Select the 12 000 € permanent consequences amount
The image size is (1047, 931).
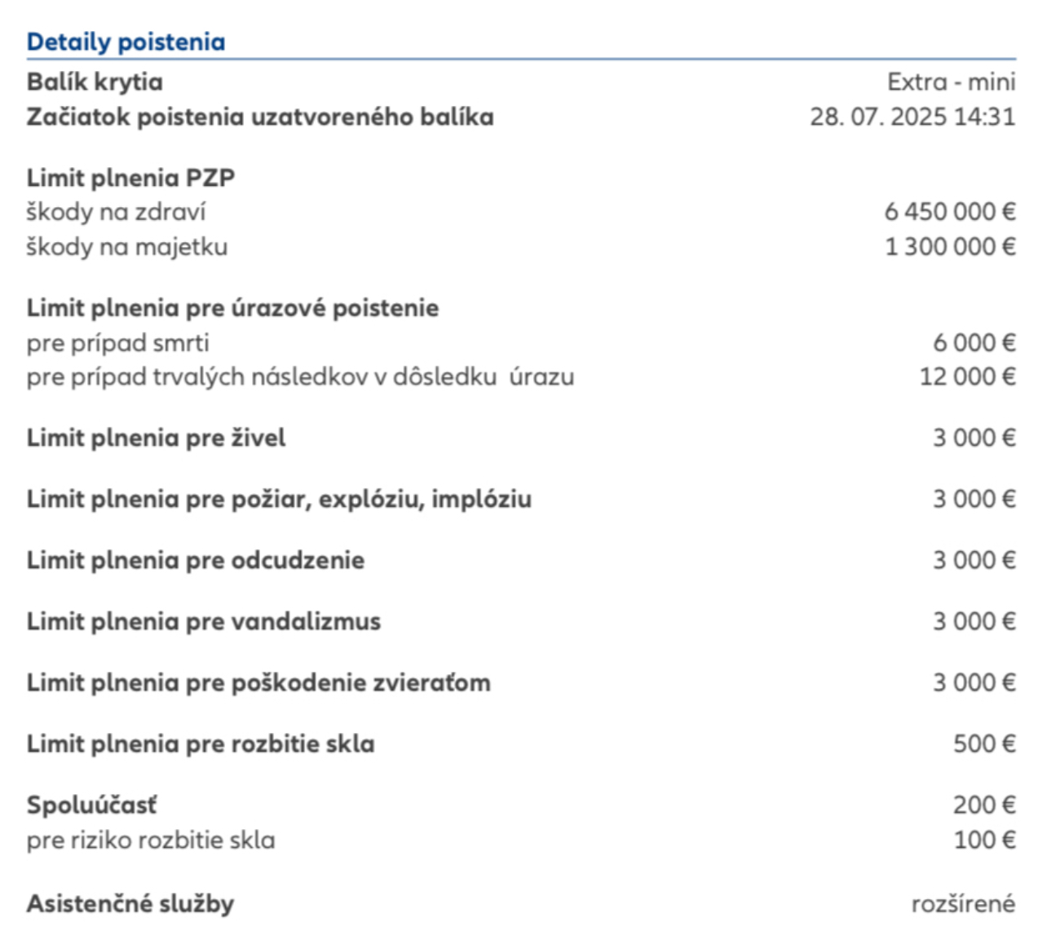[967, 377]
